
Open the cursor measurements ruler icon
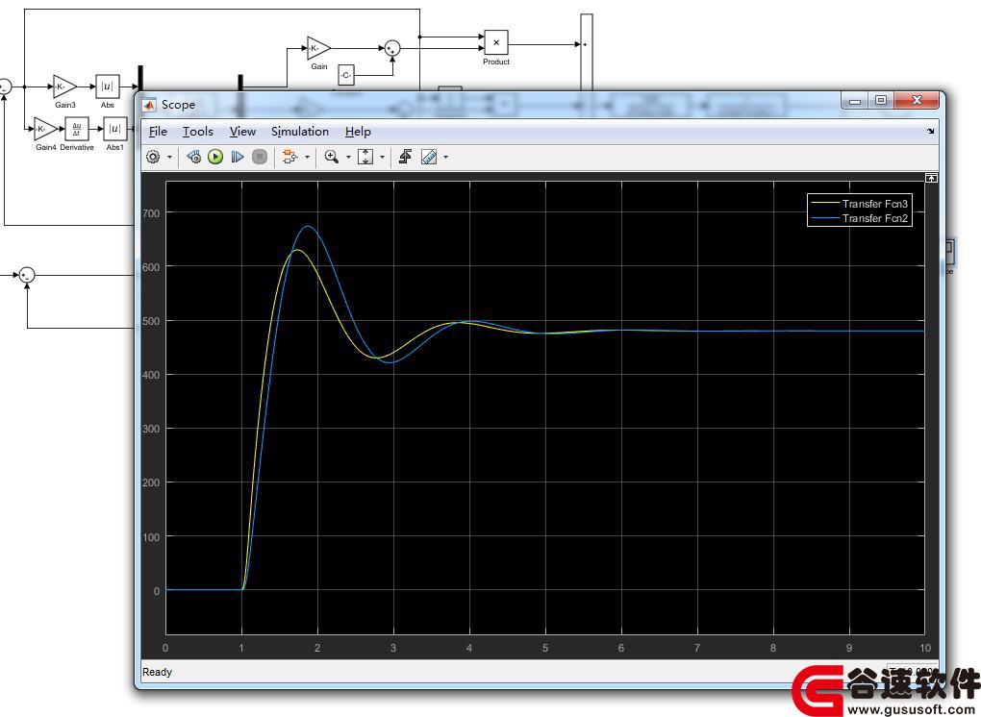click(x=429, y=157)
